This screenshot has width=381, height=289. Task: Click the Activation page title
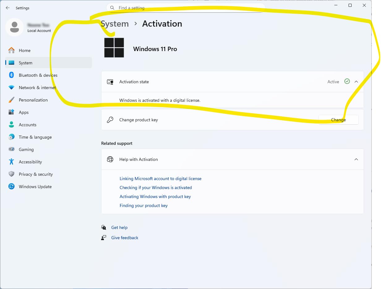point(162,24)
